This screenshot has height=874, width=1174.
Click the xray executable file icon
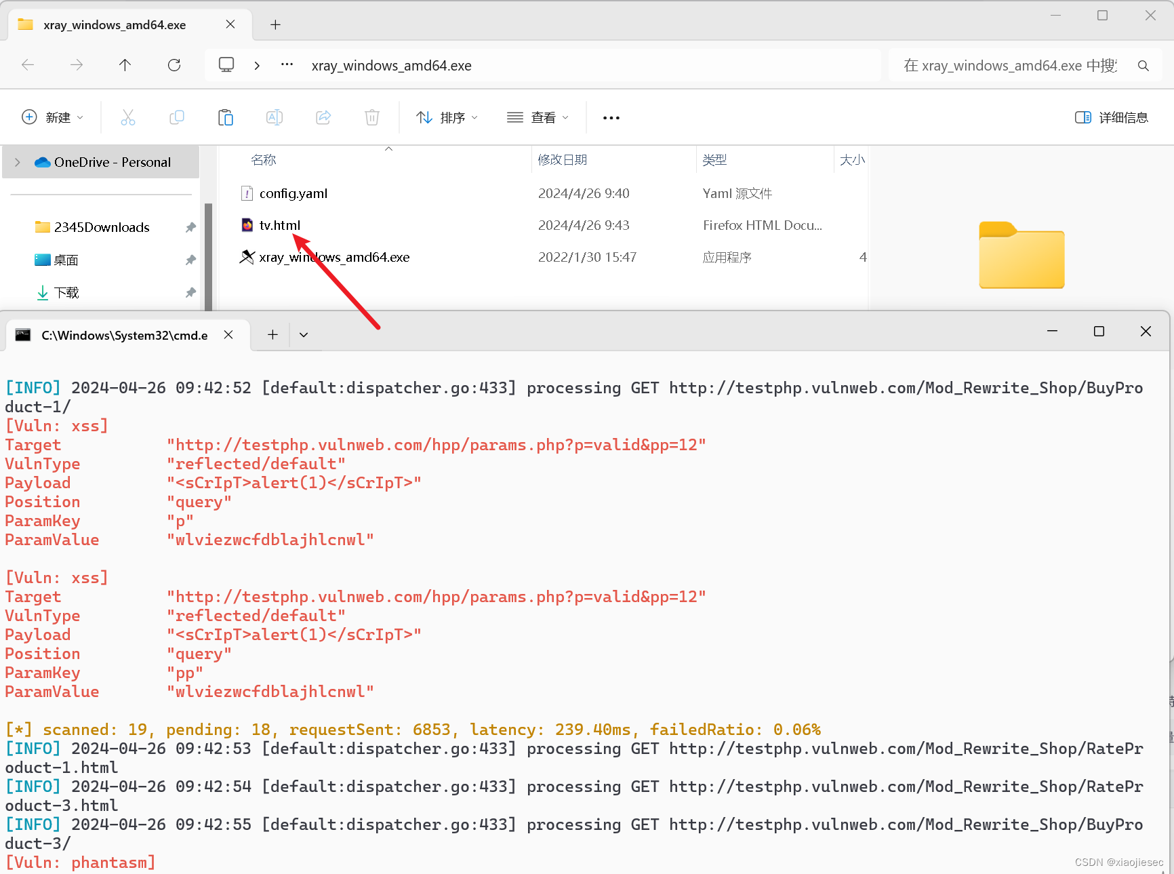click(247, 257)
